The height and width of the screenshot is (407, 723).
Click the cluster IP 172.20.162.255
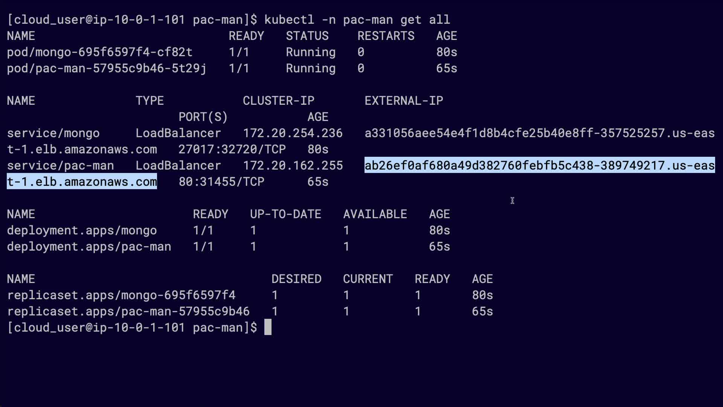coord(293,165)
